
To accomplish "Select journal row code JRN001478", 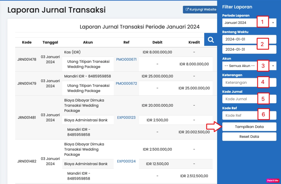I will point(27,59).
